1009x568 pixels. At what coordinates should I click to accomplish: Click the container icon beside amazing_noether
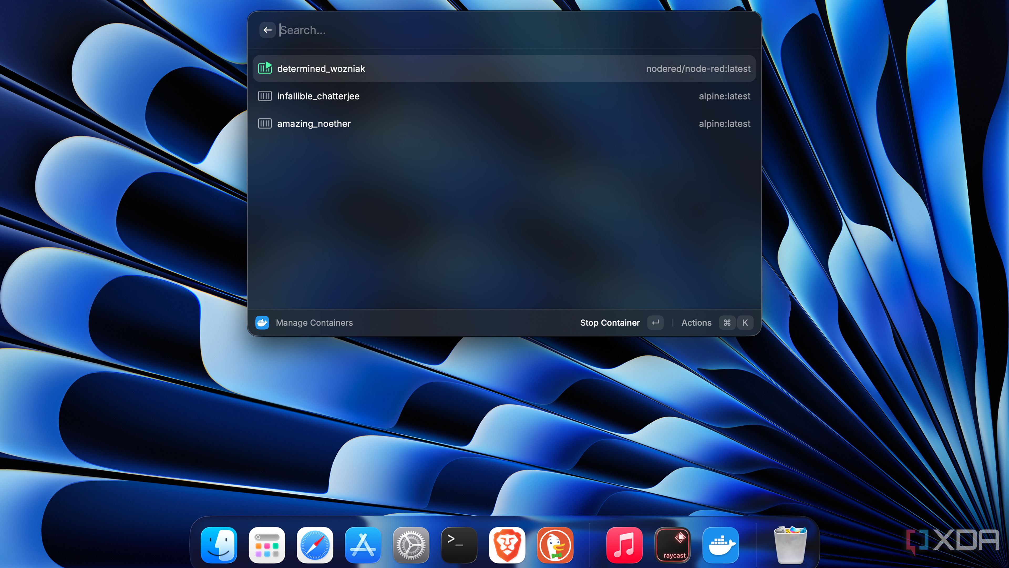265,124
